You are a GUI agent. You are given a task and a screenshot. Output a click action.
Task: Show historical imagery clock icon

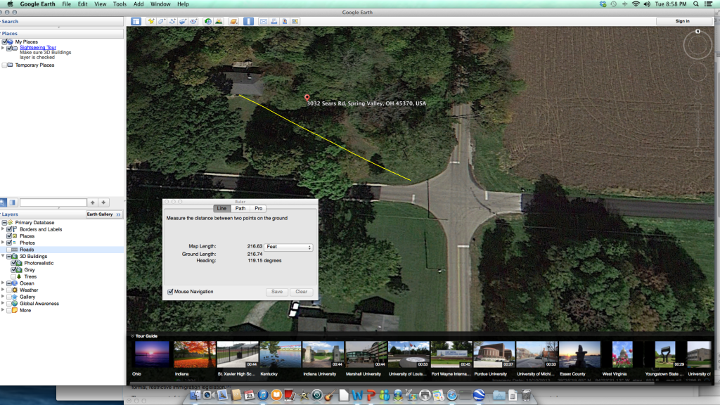tap(208, 21)
